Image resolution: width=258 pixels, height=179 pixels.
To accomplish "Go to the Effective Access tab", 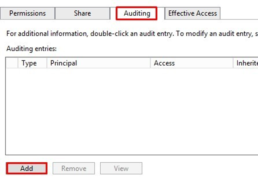I will [x=192, y=13].
